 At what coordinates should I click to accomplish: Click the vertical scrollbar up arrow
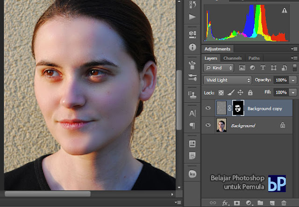pyautogui.click(x=179, y=1)
